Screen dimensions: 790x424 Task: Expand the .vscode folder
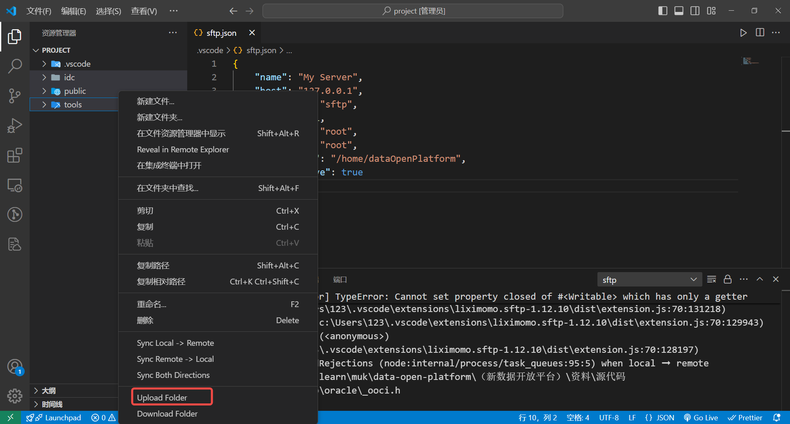tap(44, 64)
